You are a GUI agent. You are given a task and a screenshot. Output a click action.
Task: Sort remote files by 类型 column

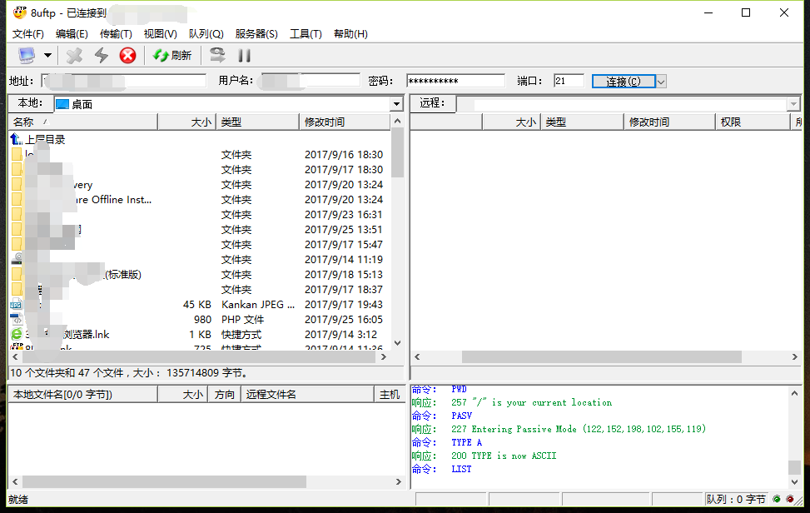click(x=582, y=122)
